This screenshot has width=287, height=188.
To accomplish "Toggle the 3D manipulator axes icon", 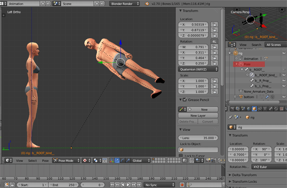I will [111, 160].
